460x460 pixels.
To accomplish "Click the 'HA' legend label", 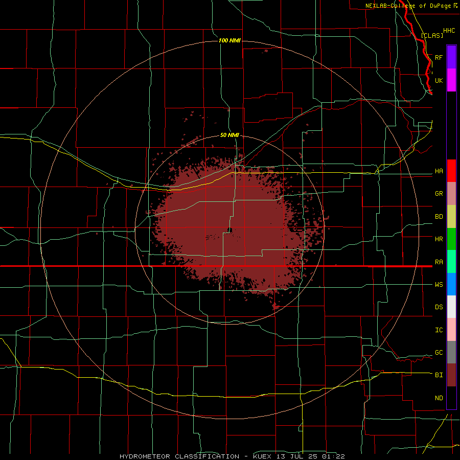I will pyautogui.click(x=439, y=171).
